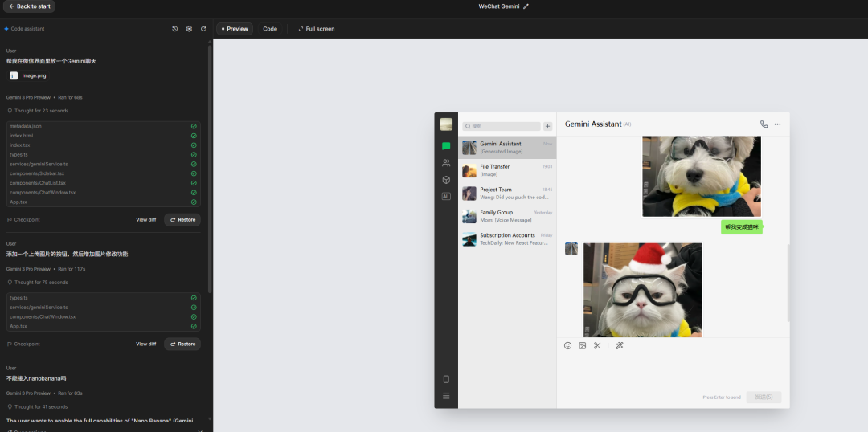Viewport: 868px width, 432px height.
Task: Switch to the Code tab
Action: [270, 29]
